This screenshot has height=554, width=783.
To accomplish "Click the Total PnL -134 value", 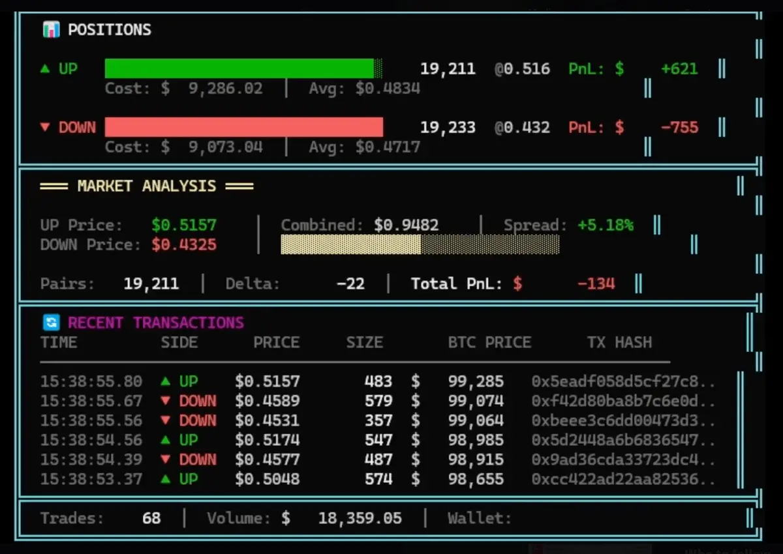I will (596, 284).
